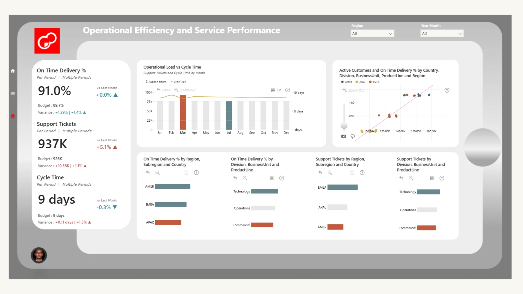
Task: Click the zoom-out magnifier in the Support Tickets by Division chart
Action: (411, 178)
